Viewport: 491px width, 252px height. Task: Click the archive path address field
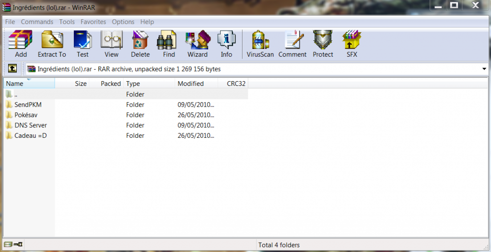pyautogui.click(x=256, y=69)
